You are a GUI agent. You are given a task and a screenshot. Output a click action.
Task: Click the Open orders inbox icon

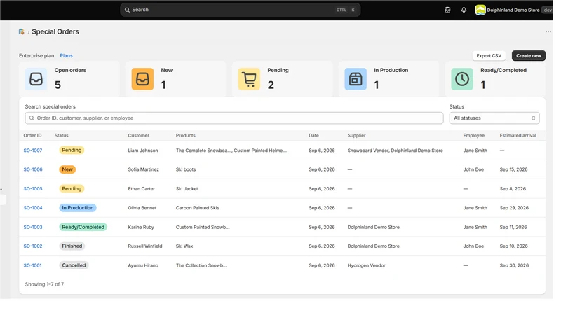tap(36, 79)
